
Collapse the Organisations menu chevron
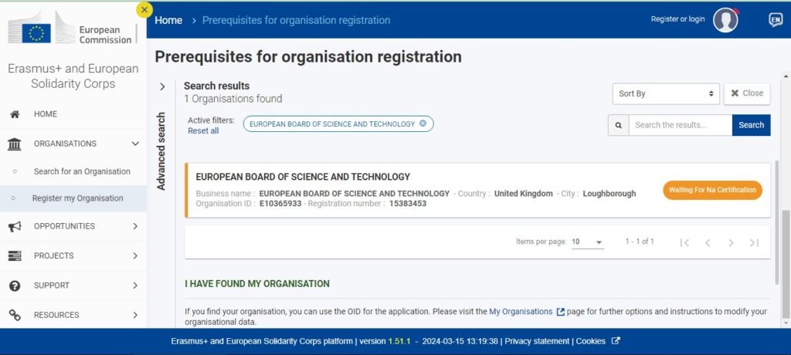pos(135,144)
